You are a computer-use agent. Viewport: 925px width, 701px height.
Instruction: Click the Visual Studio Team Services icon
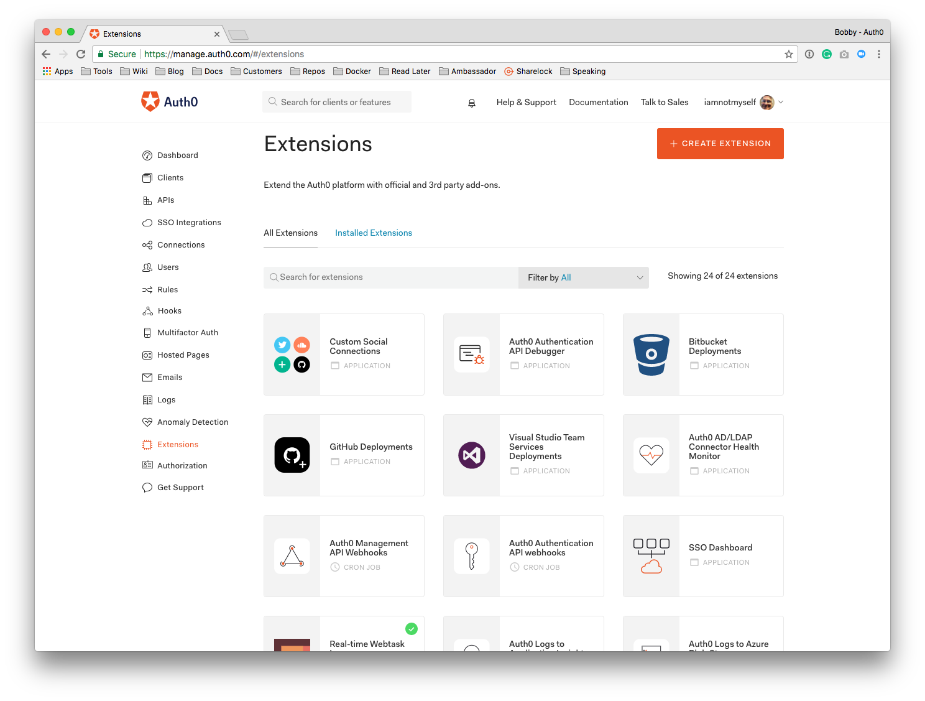coord(472,455)
